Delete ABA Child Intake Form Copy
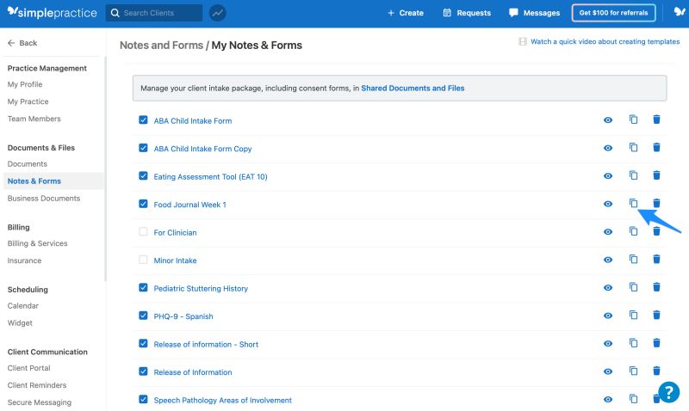This screenshot has width=689, height=411. coord(656,147)
